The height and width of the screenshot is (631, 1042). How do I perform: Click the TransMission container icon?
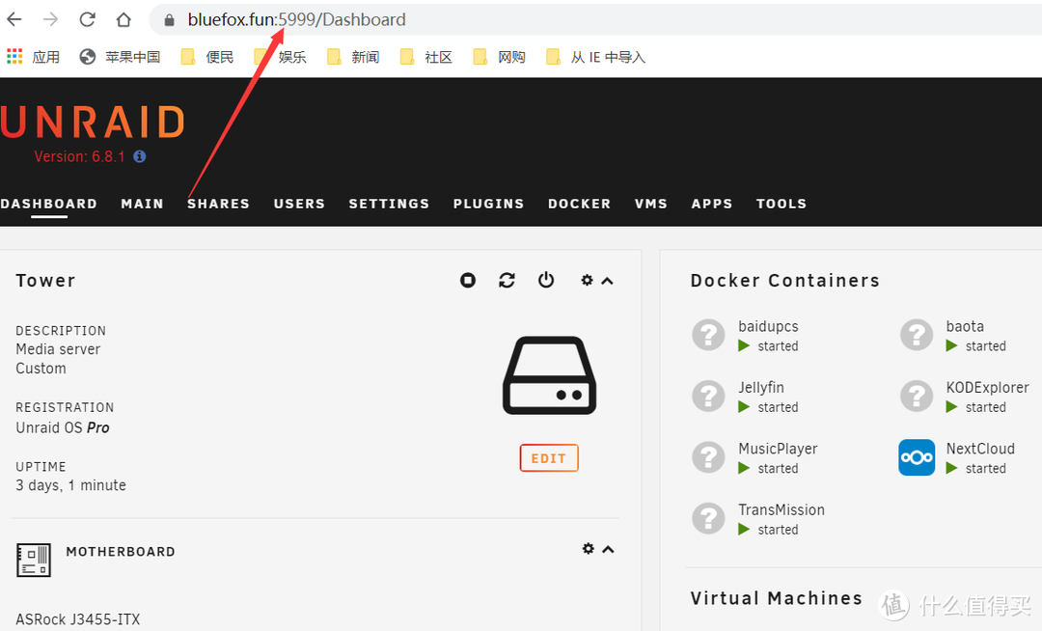click(x=708, y=518)
